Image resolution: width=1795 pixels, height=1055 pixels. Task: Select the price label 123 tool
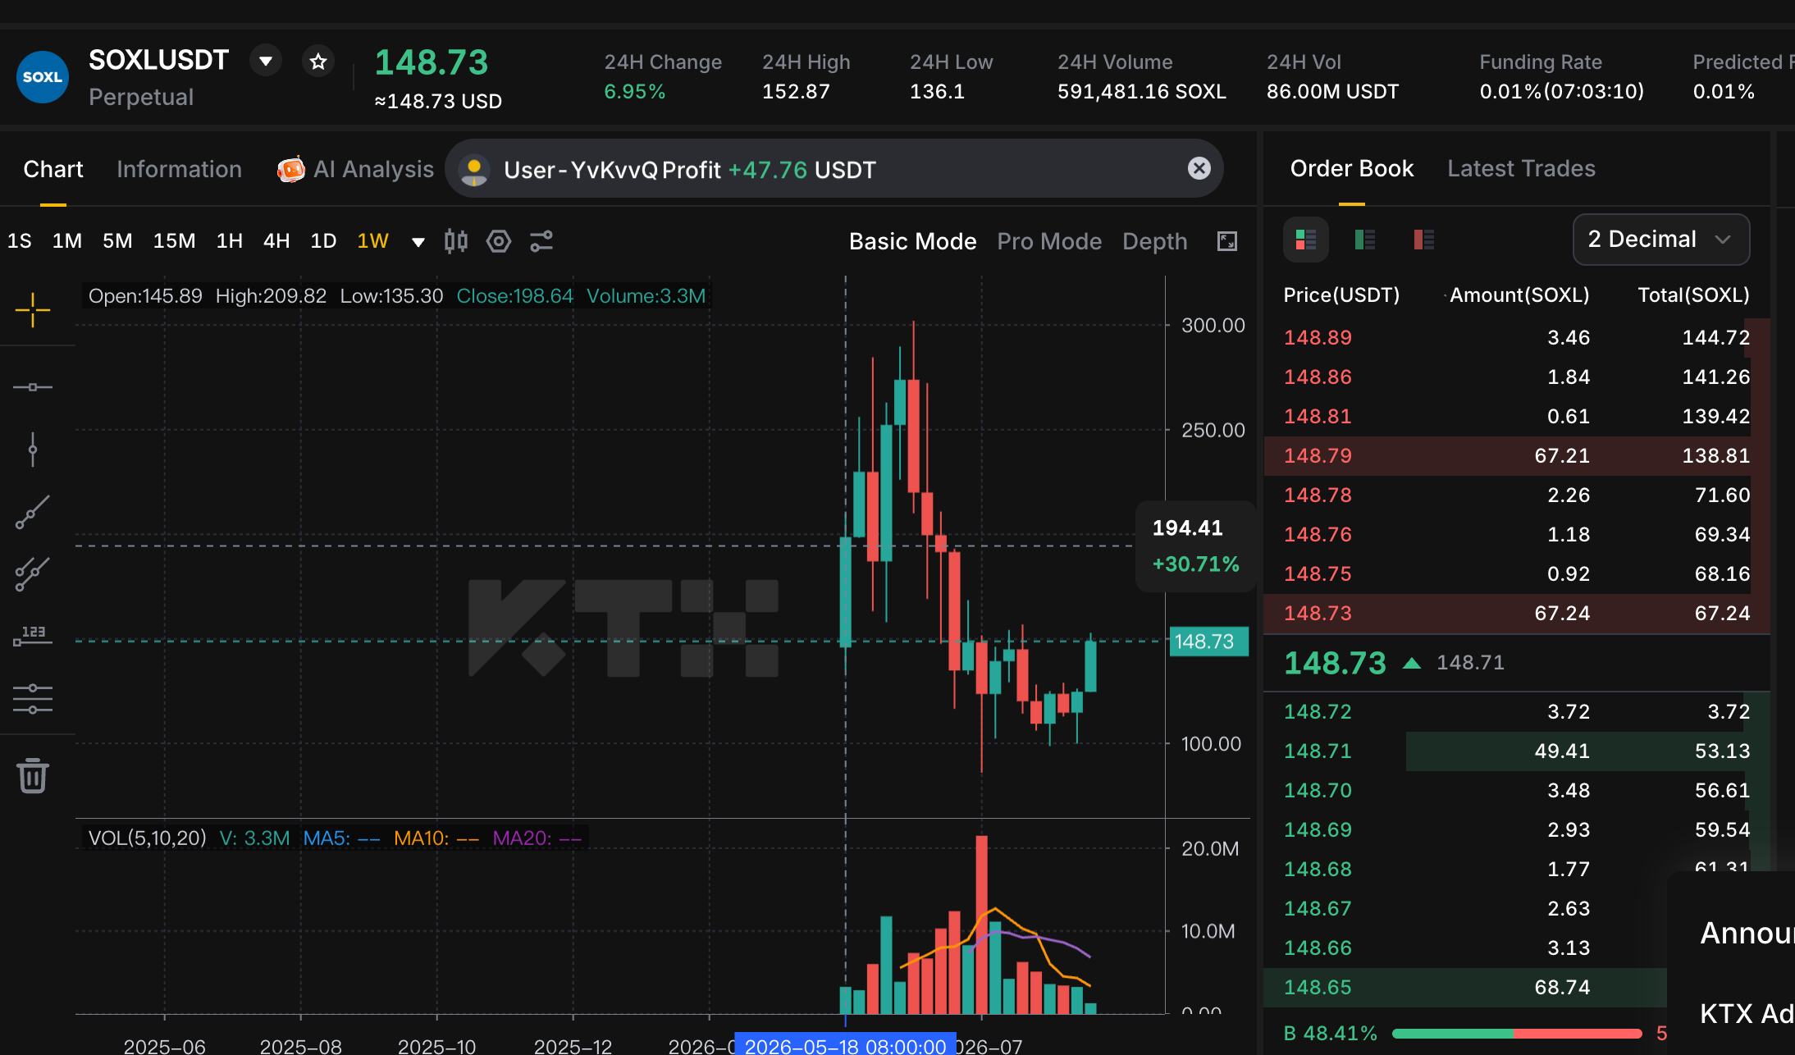tap(33, 637)
